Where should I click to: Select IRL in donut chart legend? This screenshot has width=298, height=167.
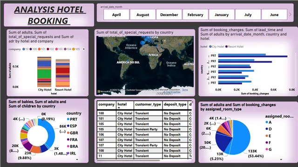coord(72,153)
